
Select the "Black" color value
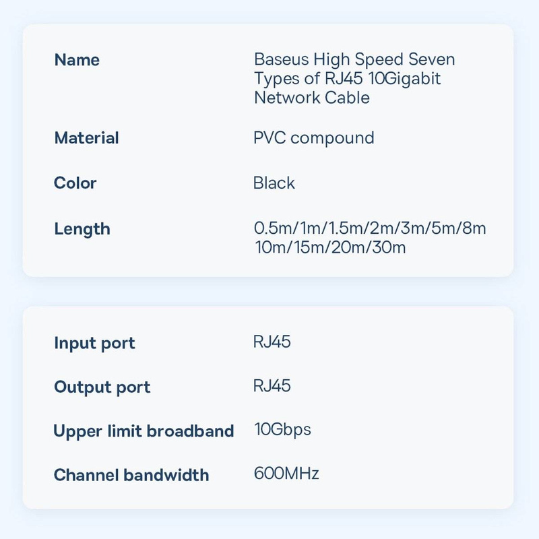274,183
